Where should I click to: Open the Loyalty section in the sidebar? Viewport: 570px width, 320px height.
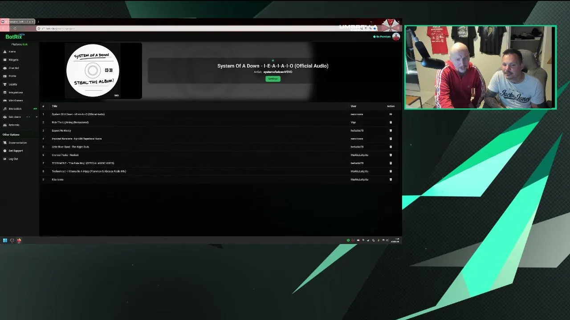(12, 84)
